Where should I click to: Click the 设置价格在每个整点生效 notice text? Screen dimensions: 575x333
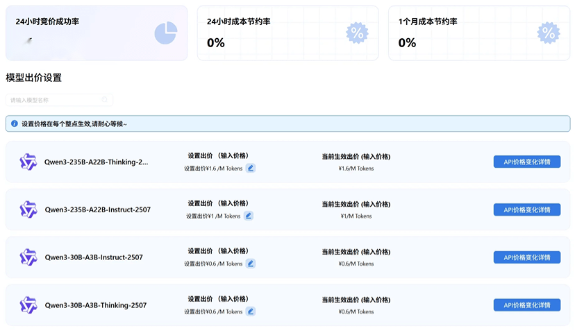[74, 123]
